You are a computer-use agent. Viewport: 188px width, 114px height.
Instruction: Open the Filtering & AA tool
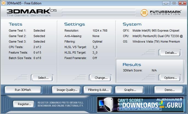(98, 90)
